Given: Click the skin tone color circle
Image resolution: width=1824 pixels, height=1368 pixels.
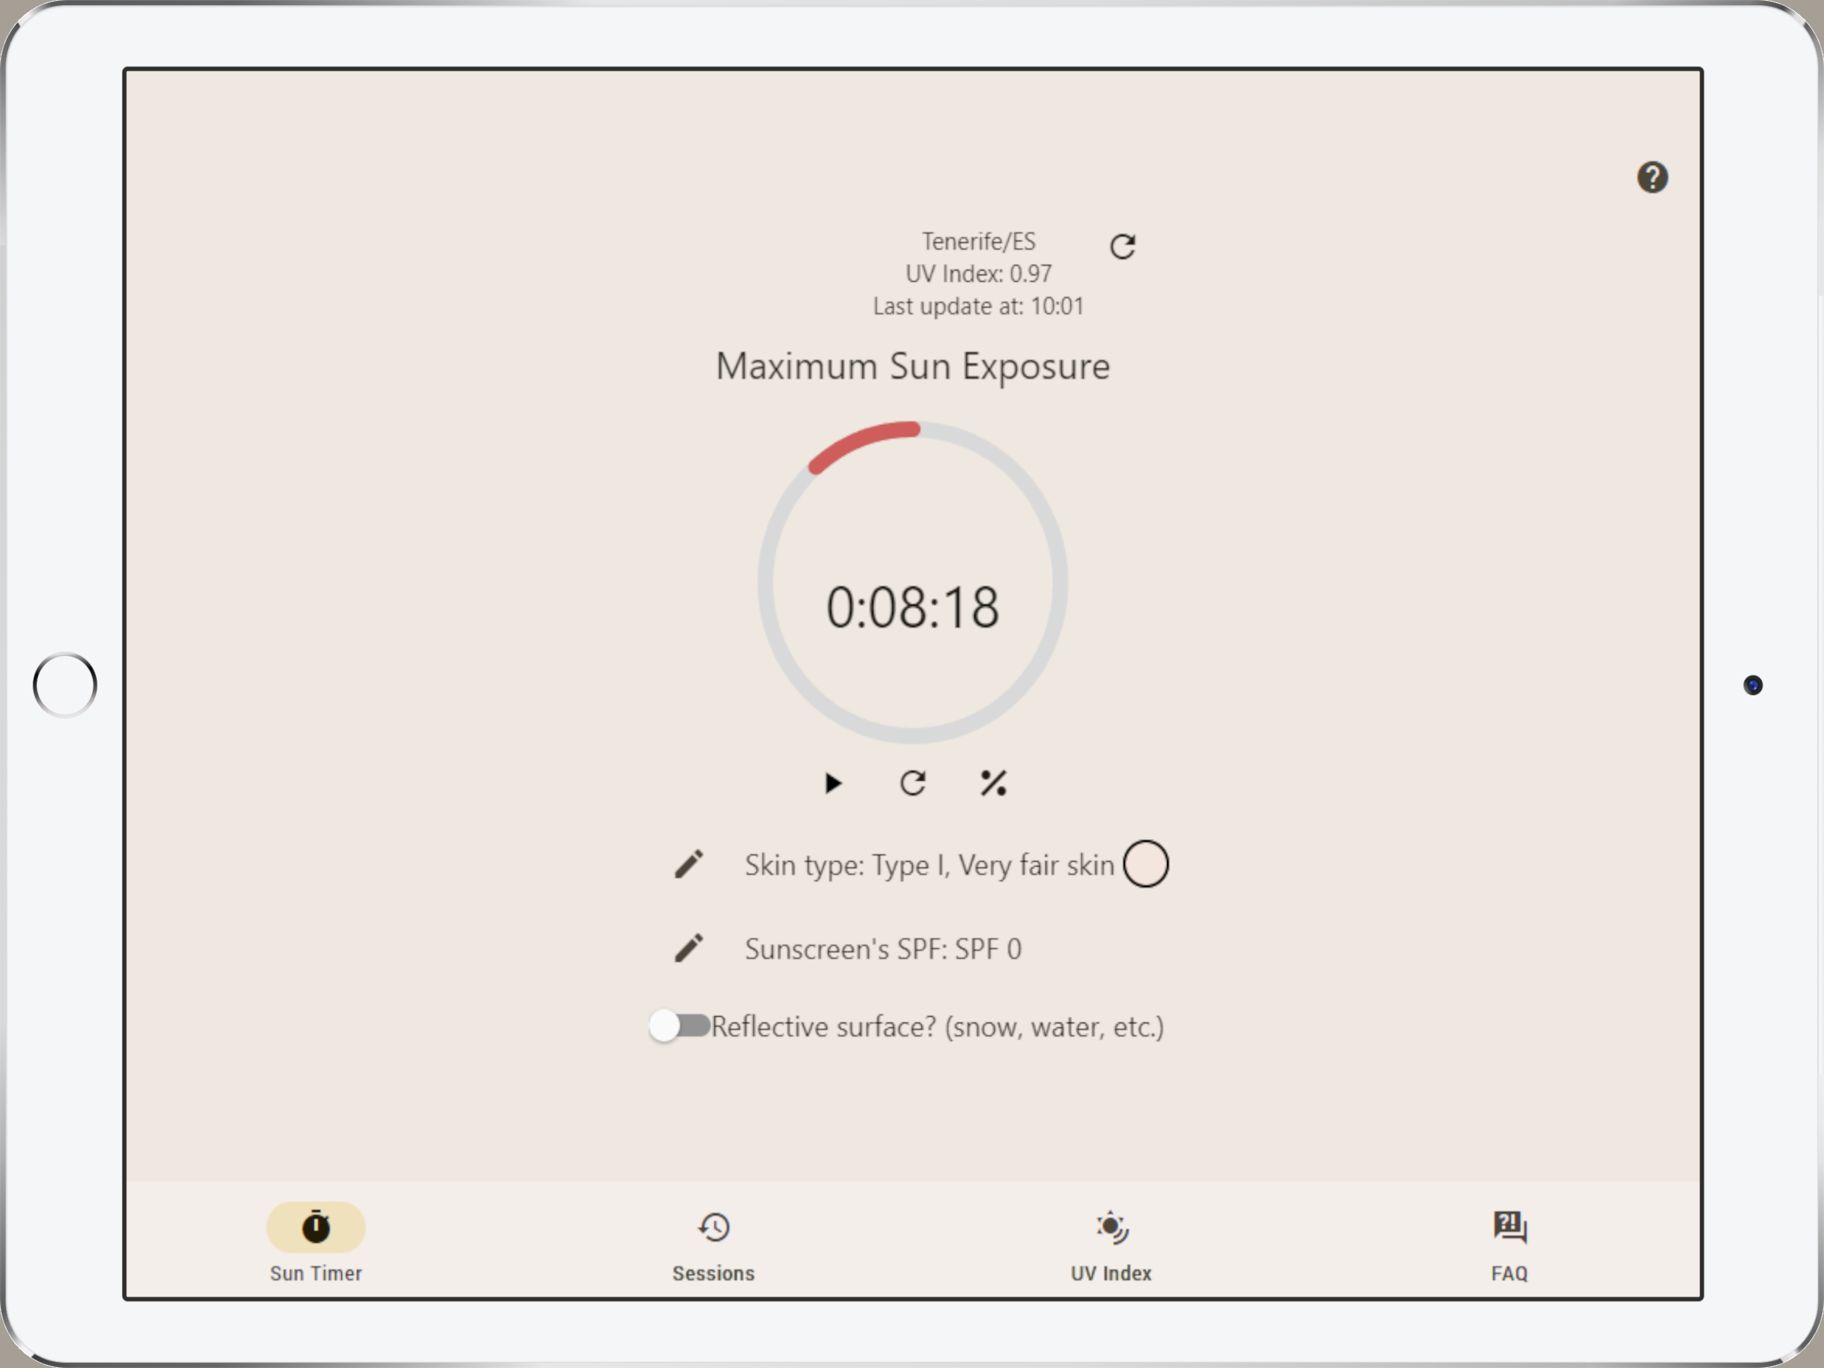Looking at the screenshot, I should tap(1146, 865).
